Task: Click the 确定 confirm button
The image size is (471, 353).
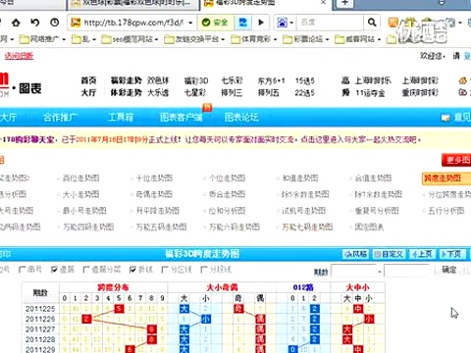Action: point(448,270)
